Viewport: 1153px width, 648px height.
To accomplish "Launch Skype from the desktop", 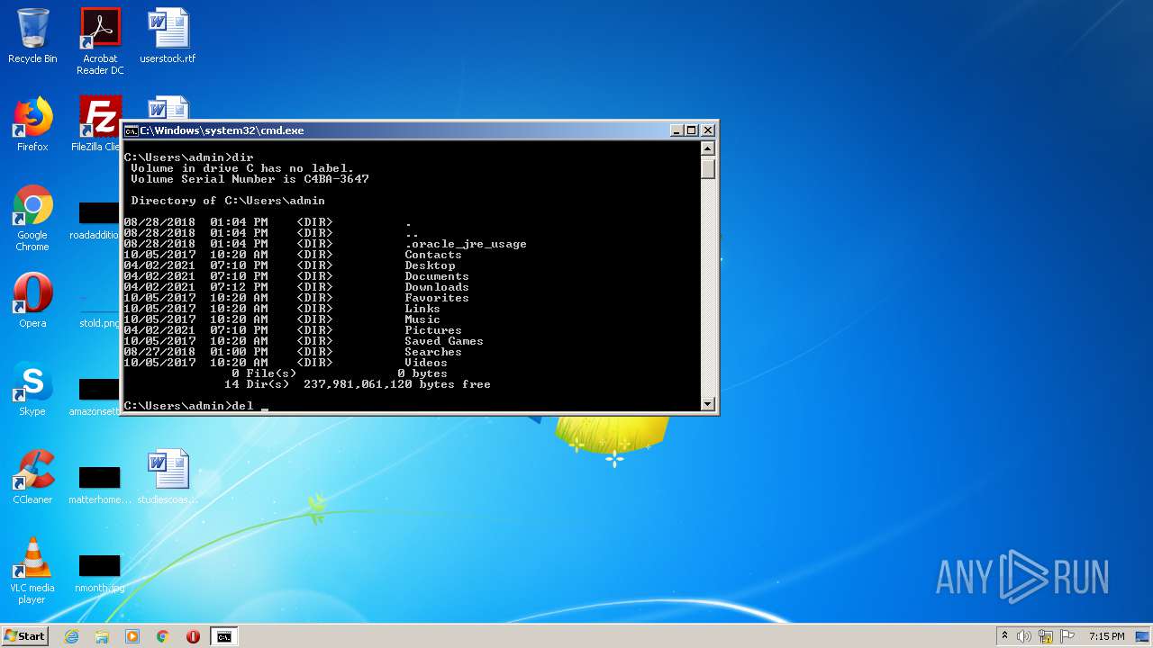I will click(x=32, y=389).
